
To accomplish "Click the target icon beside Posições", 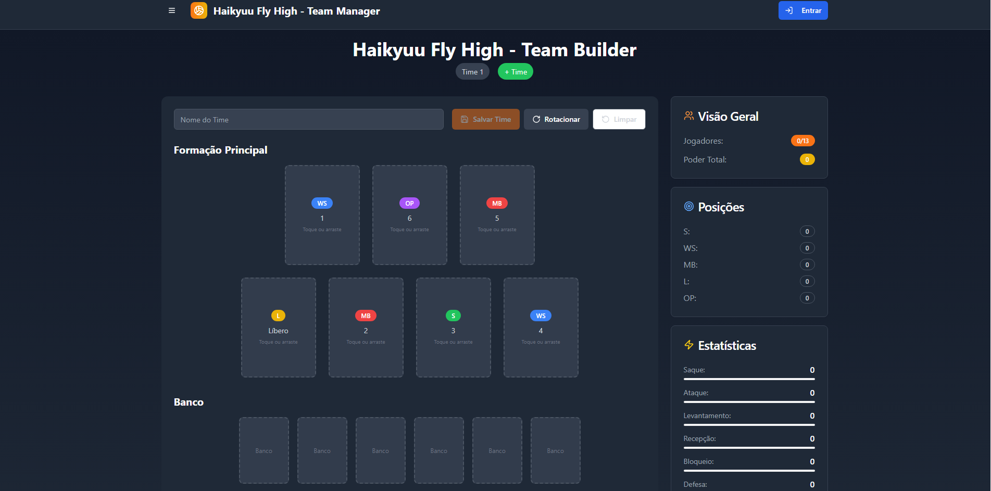I will (x=689, y=207).
